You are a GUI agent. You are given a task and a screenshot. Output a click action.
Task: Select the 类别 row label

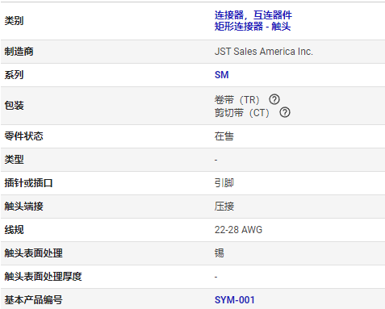[x=14, y=21]
